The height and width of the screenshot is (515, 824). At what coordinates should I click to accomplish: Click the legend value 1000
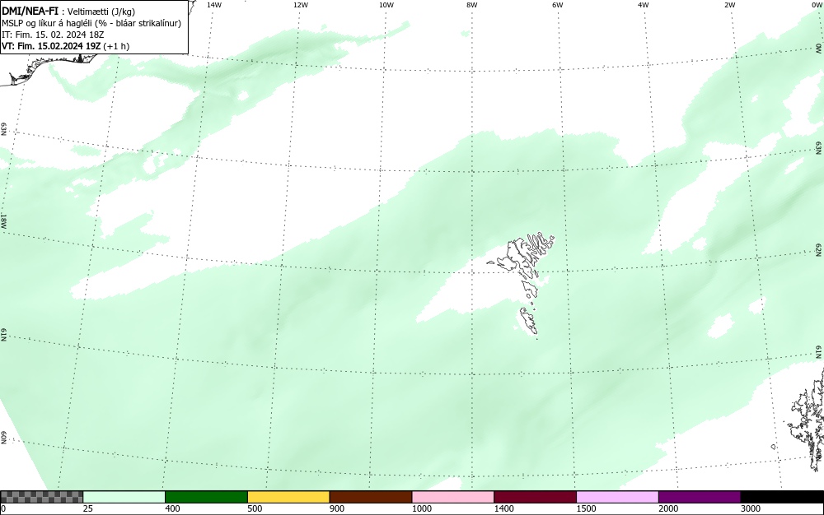point(421,508)
